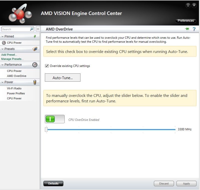Click the Apply button
The image size is (200, 190).
pos(186,184)
